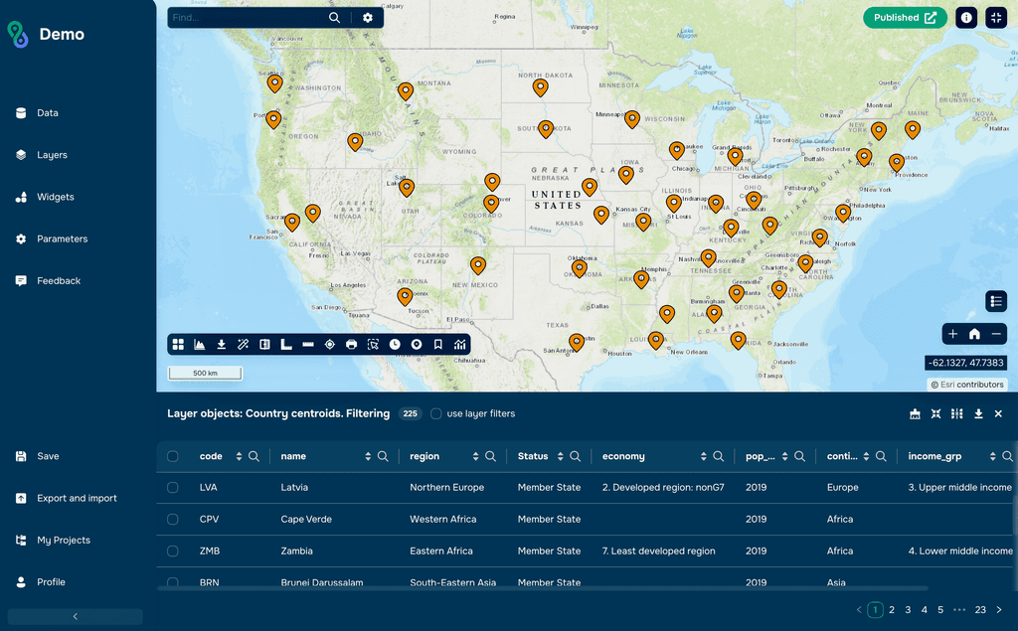Click the download icon in the map toolbar
This screenshot has height=631, width=1018.
221,344
